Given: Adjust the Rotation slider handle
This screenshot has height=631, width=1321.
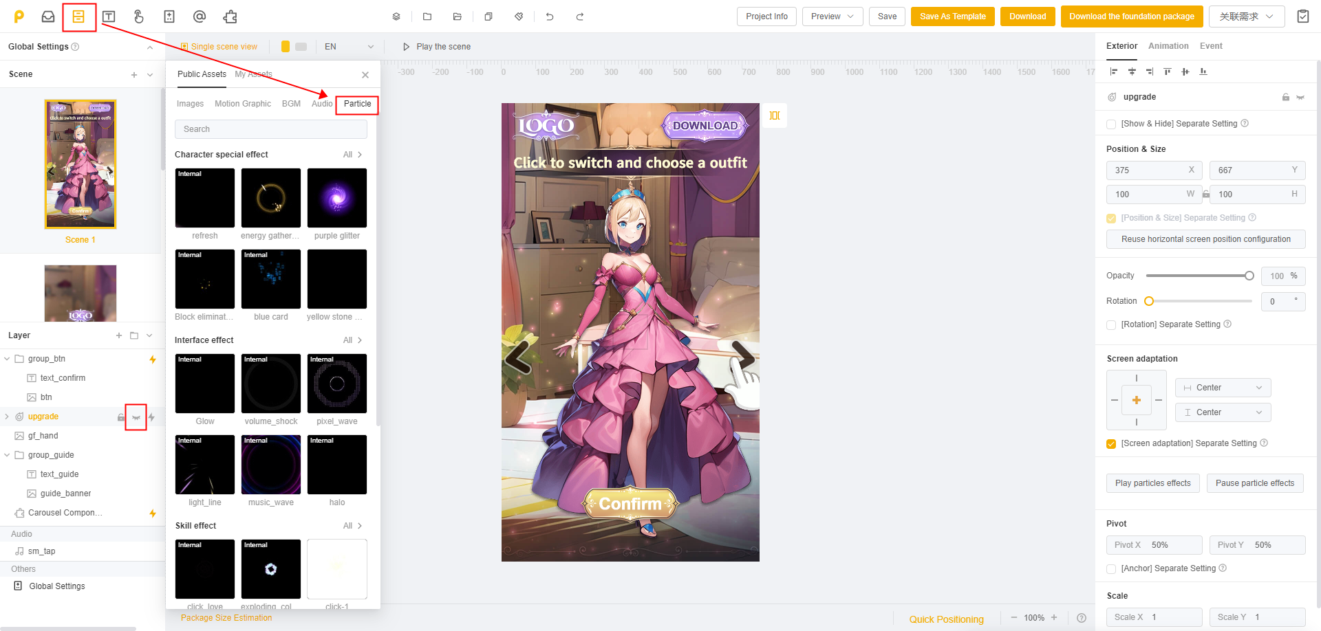Looking at the screenshot, I should 1148,301.
